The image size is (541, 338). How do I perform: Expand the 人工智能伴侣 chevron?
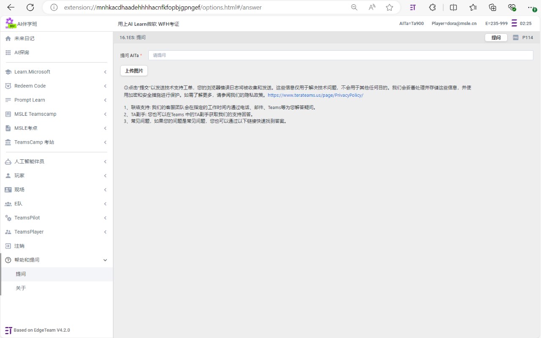pyautogui.click(x=105, y=162)
